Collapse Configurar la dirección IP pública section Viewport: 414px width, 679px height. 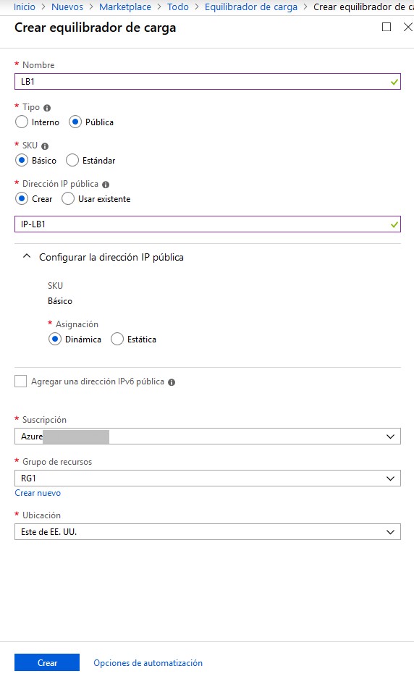(26, 256)
